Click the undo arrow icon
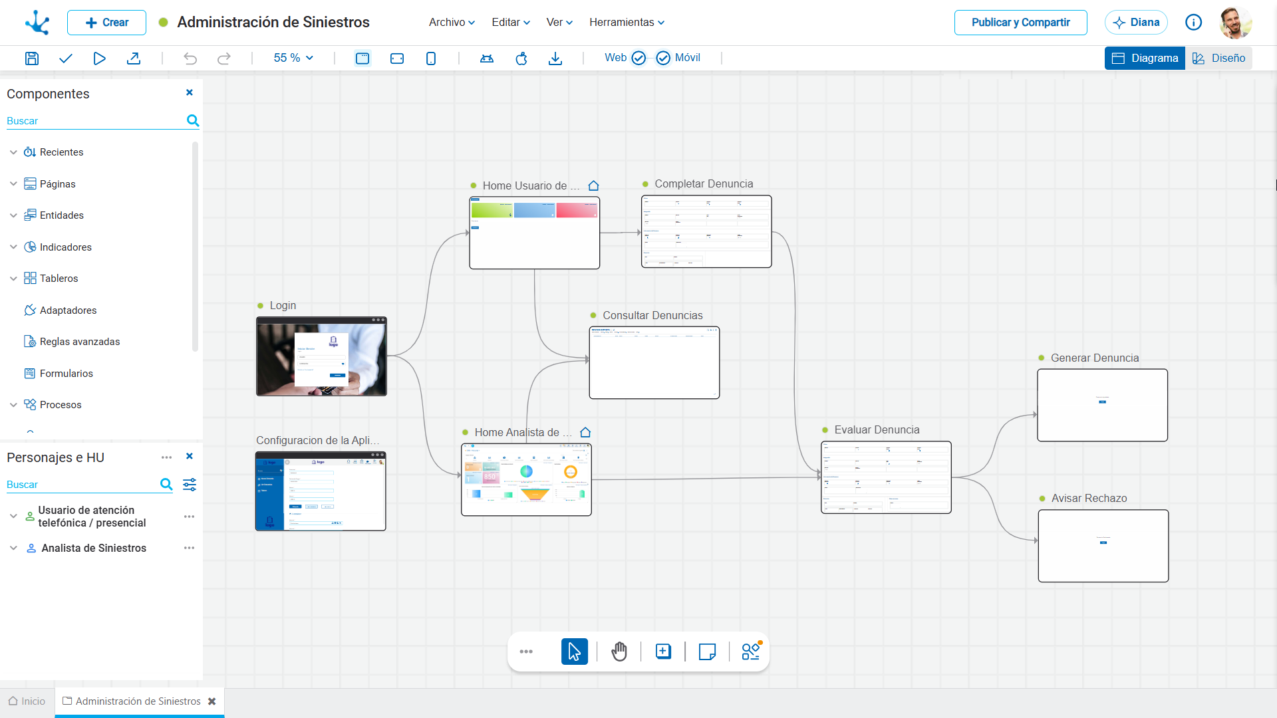This screenshot has width=1277, height=718. point(190,59)
